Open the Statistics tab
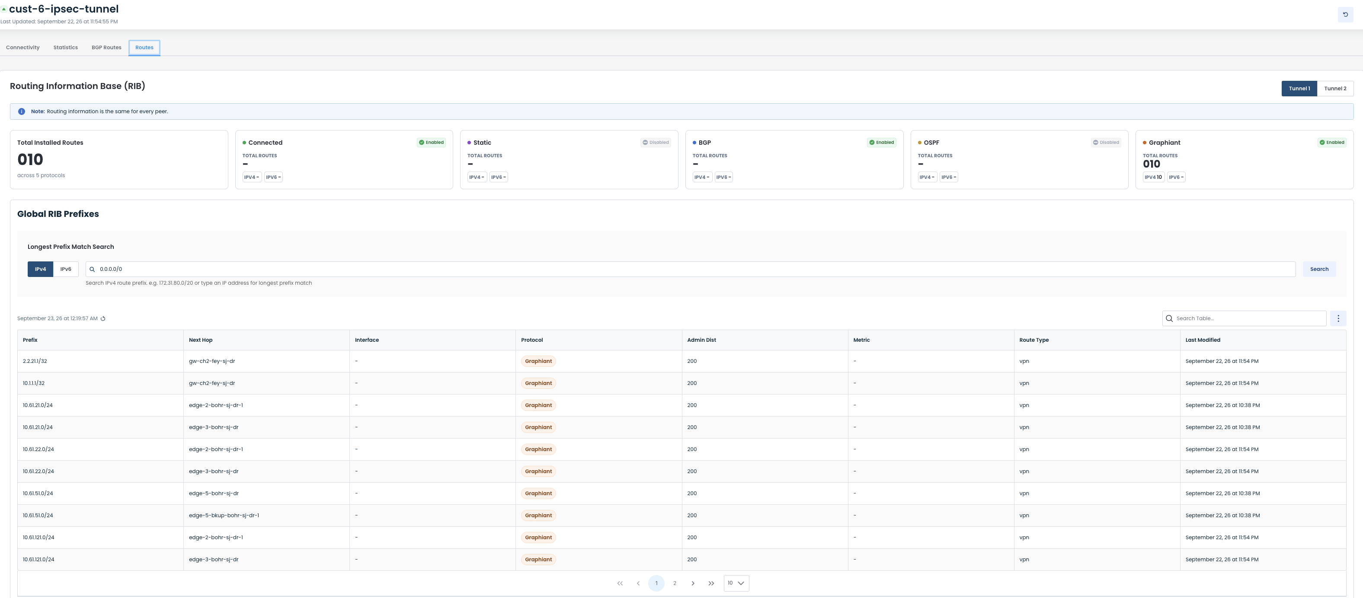 pos(66,48)
